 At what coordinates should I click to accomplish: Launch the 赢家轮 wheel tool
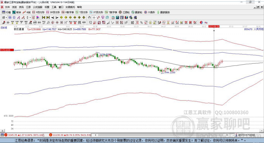click(x=137, y=12)
